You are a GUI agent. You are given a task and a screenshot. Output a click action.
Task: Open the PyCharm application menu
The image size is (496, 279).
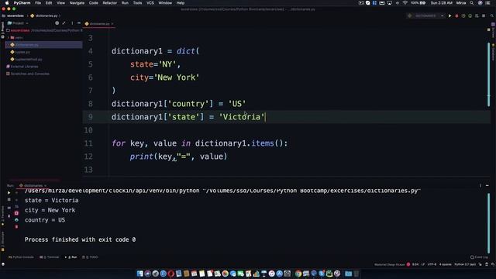point(22,3)
